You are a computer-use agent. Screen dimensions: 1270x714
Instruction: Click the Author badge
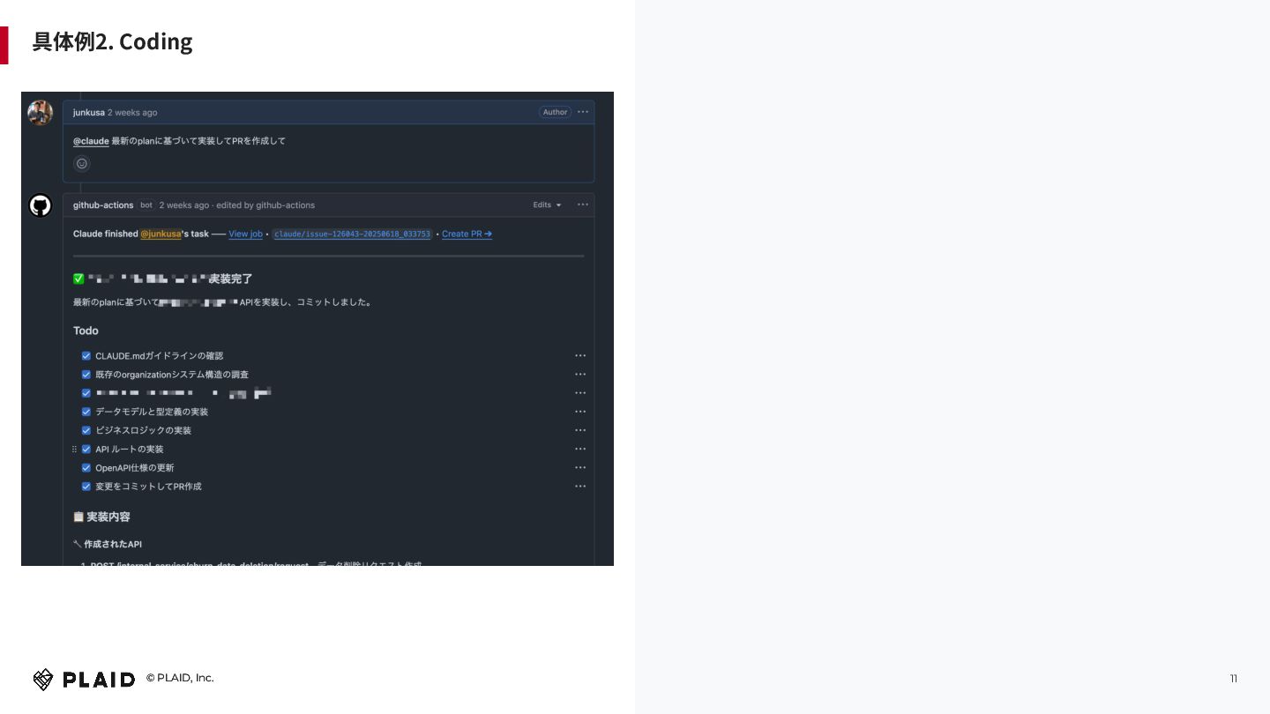(555, 112)
